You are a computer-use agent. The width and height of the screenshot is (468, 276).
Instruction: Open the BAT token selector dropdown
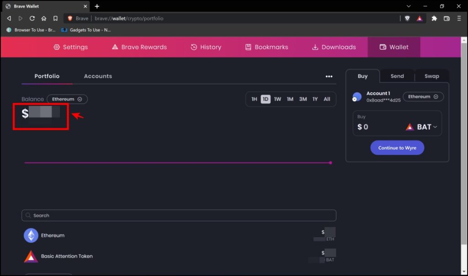coord(422,127)
